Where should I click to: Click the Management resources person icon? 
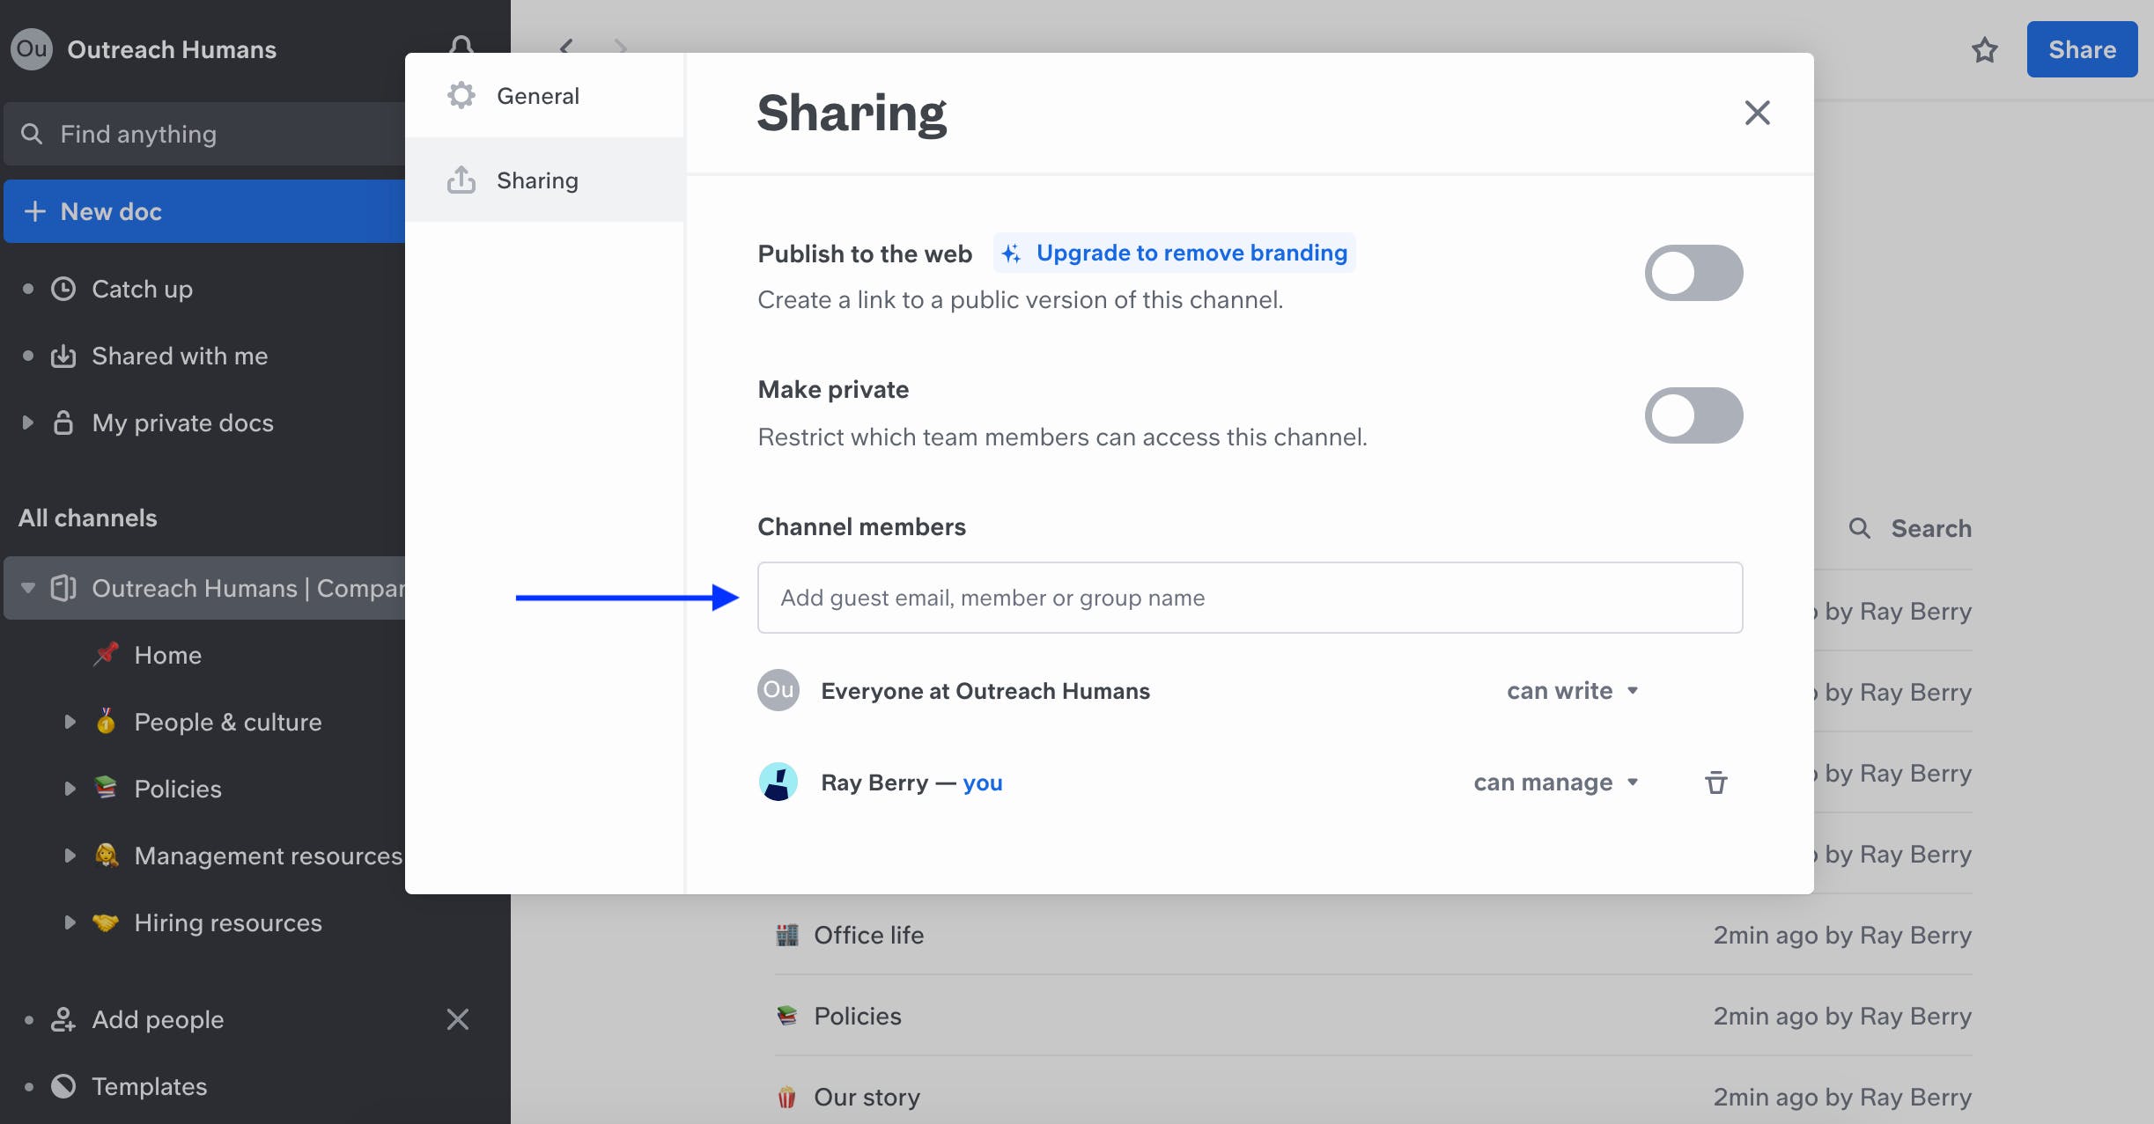106,855
